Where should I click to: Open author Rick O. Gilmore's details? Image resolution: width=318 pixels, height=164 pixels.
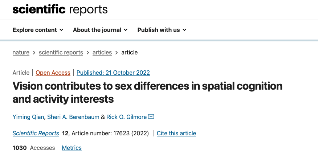click(126, 117)
